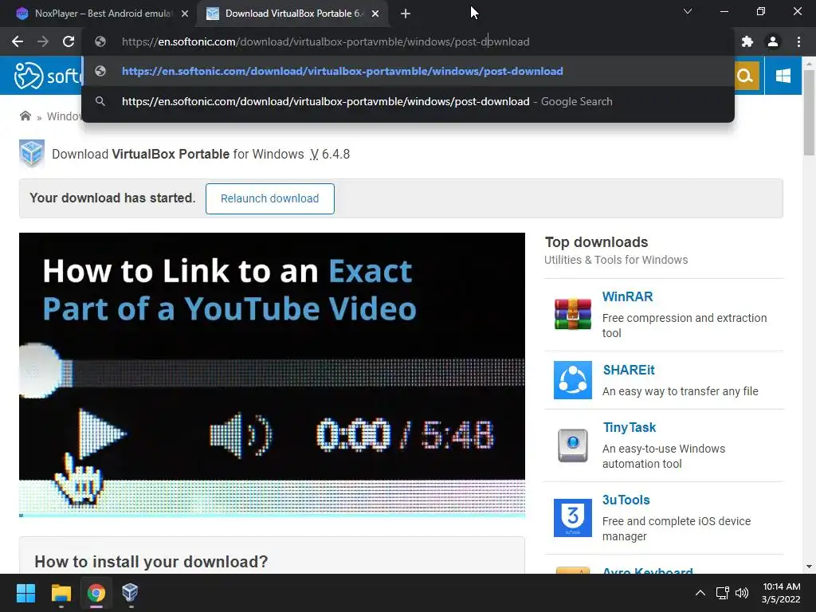Screen dimensions: 816x612
Task: Click the SHAREit app icon
Action: click(572, 380)
